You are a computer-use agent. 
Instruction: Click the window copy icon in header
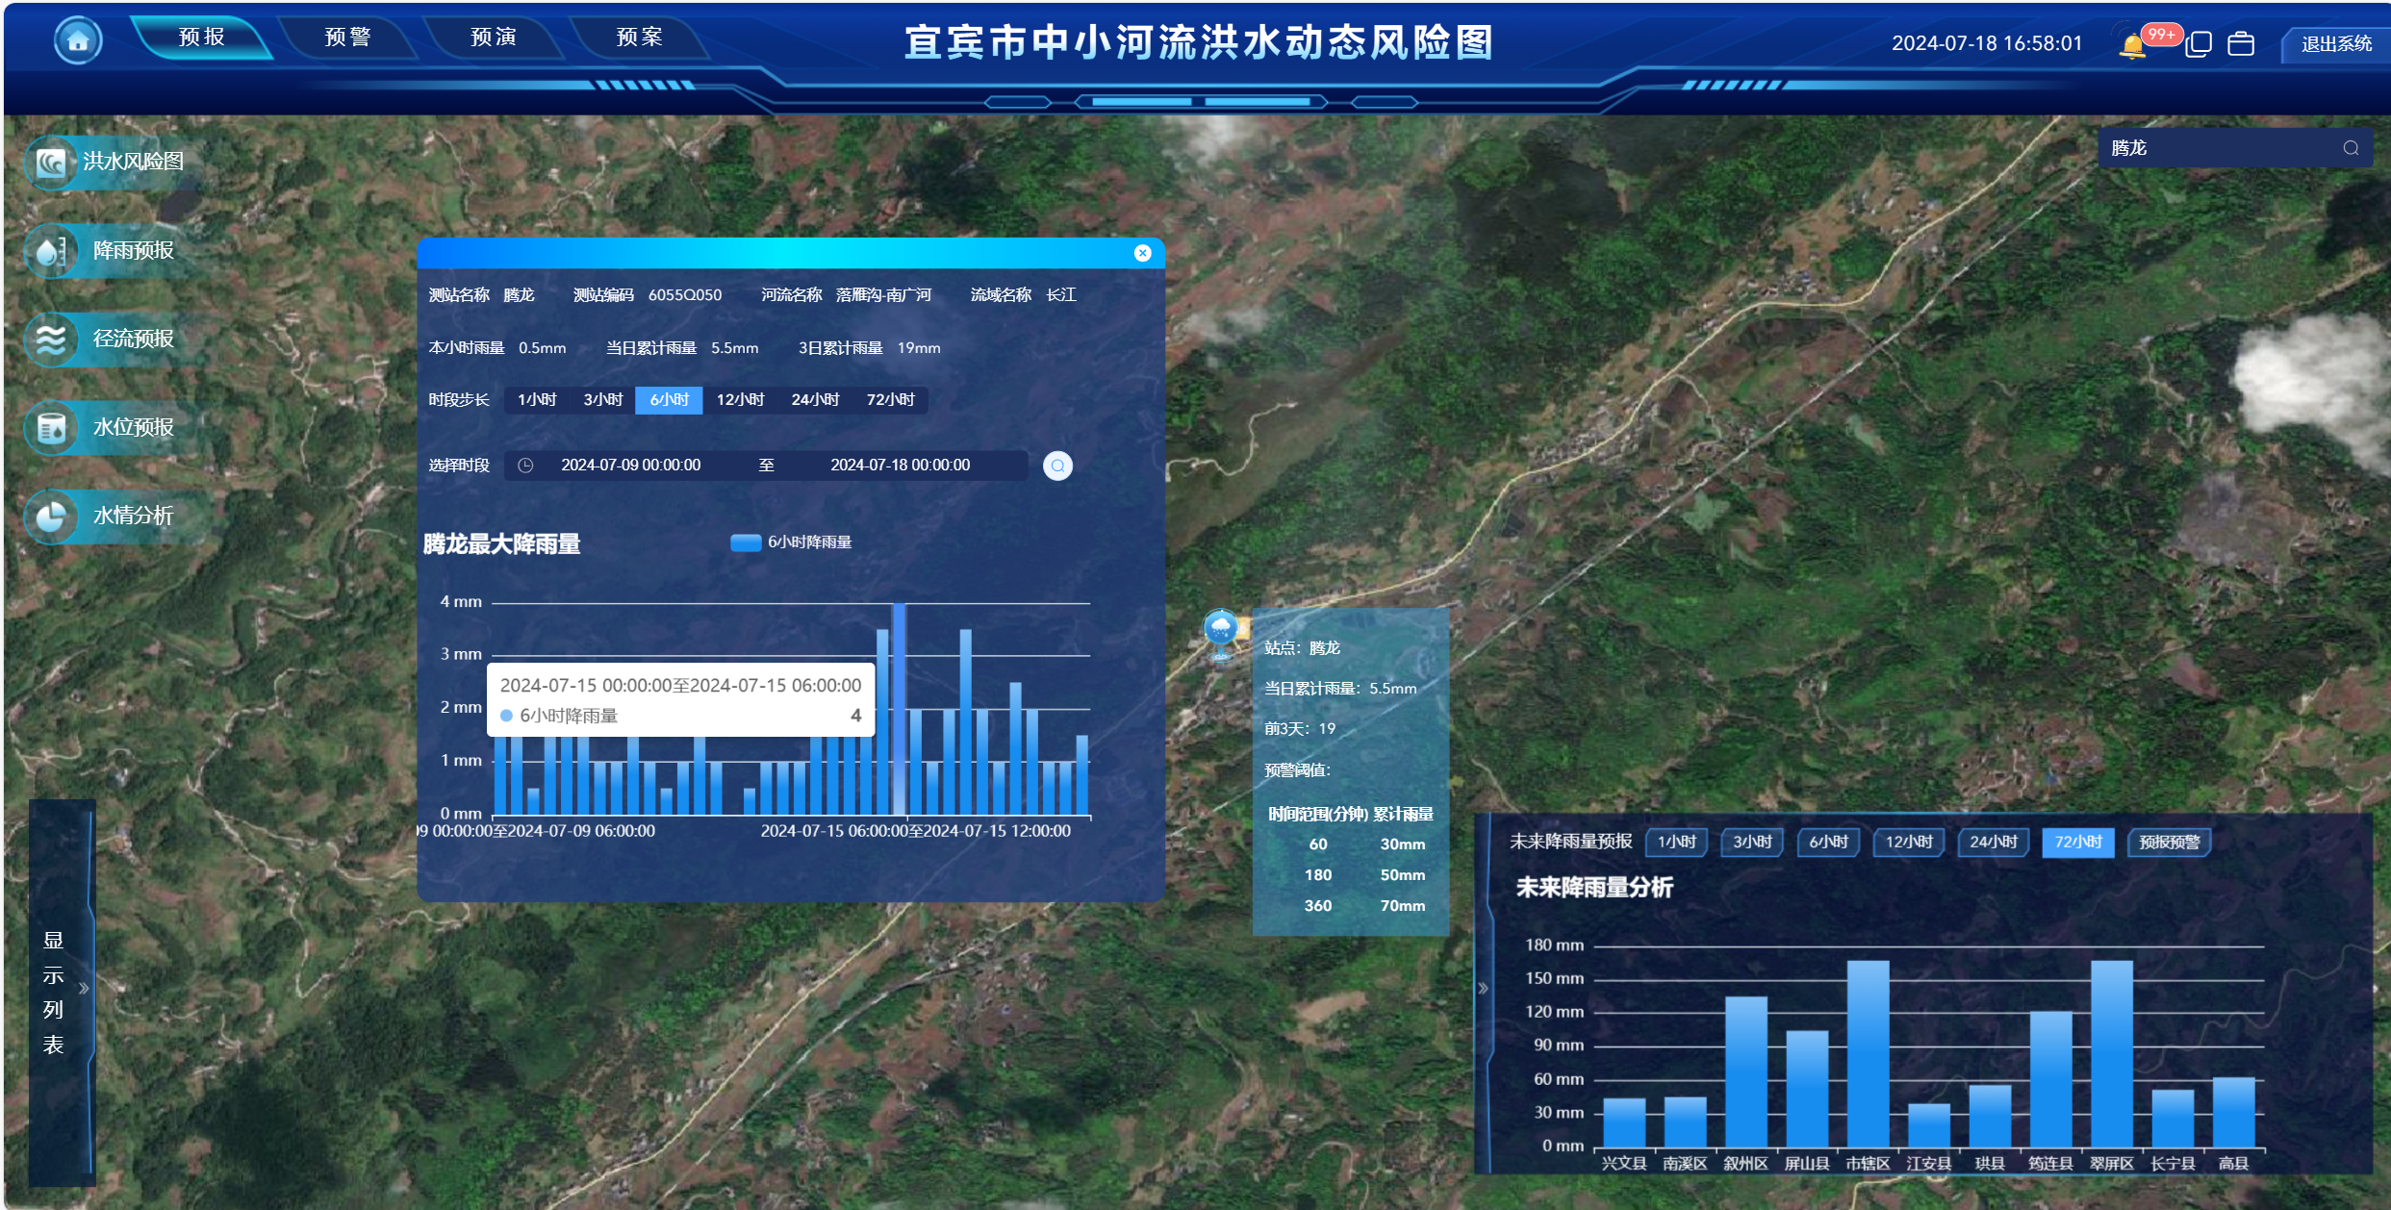2199,44
